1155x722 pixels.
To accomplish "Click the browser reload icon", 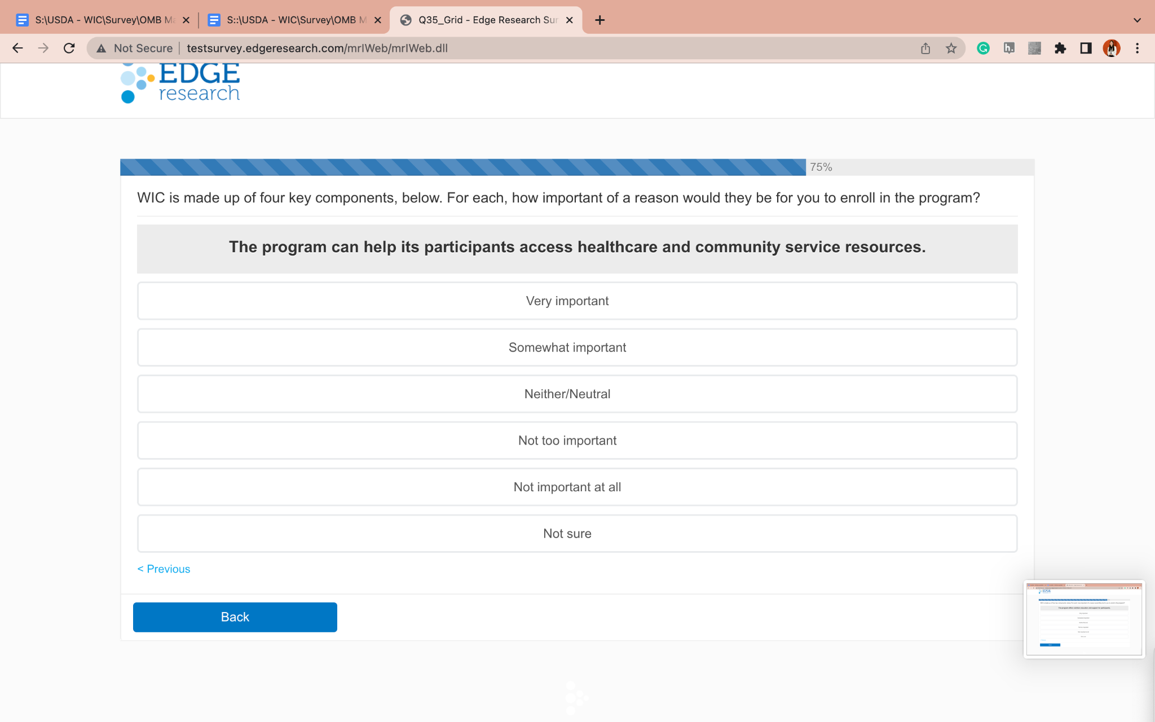I will pos(69,49).
